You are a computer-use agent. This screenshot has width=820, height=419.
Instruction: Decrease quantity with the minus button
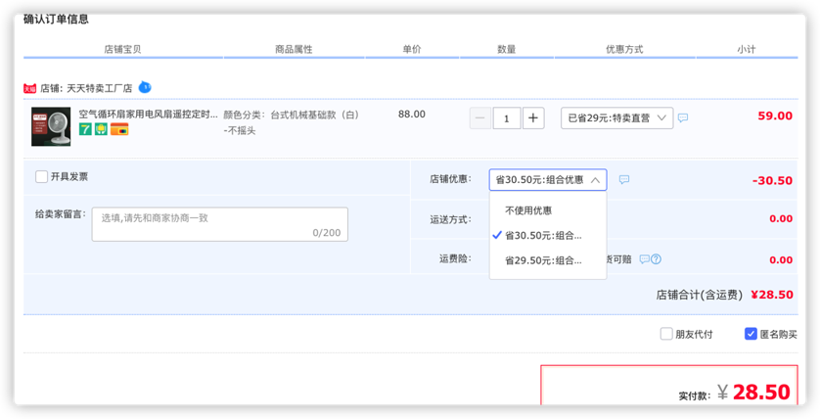pos(480,118)
